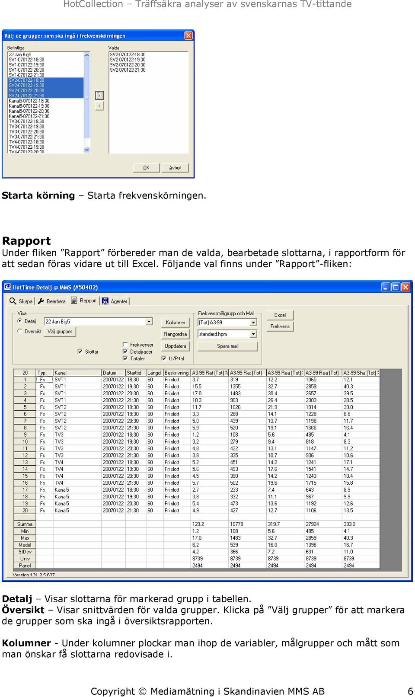Click the Uppdatera button
The image size is (415, 697).
pos(176,346)
